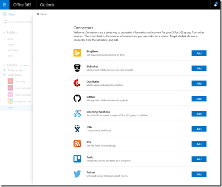Click the search magnifier icon

[6, 22]
